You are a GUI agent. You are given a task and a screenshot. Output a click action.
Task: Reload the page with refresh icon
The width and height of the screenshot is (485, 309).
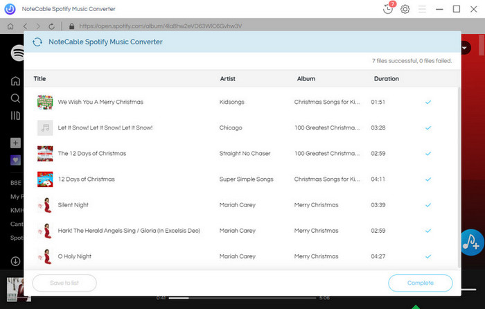coord(52,26)
